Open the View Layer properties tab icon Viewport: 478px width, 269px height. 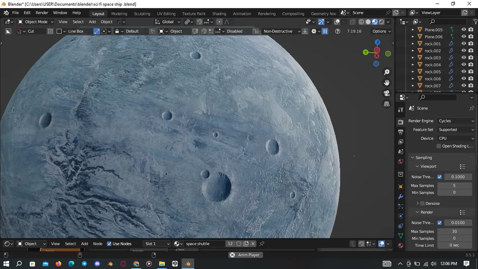(x=401, y=142)
